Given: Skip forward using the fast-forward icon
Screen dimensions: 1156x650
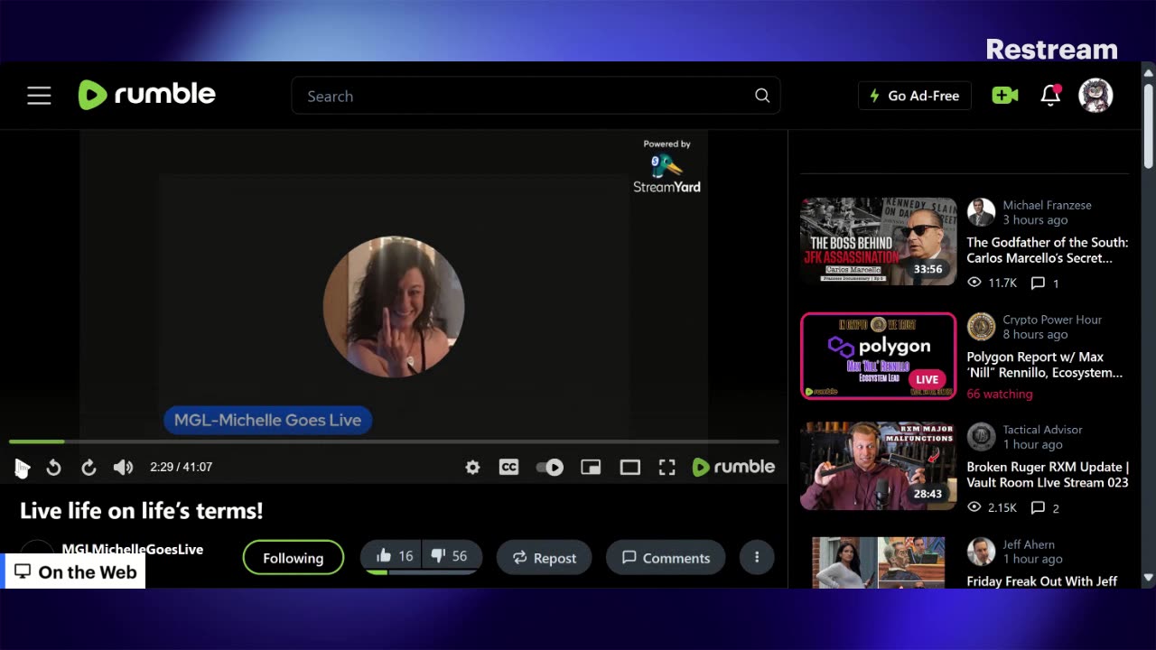Looking at the screenshot, I should tap(89, 467).
